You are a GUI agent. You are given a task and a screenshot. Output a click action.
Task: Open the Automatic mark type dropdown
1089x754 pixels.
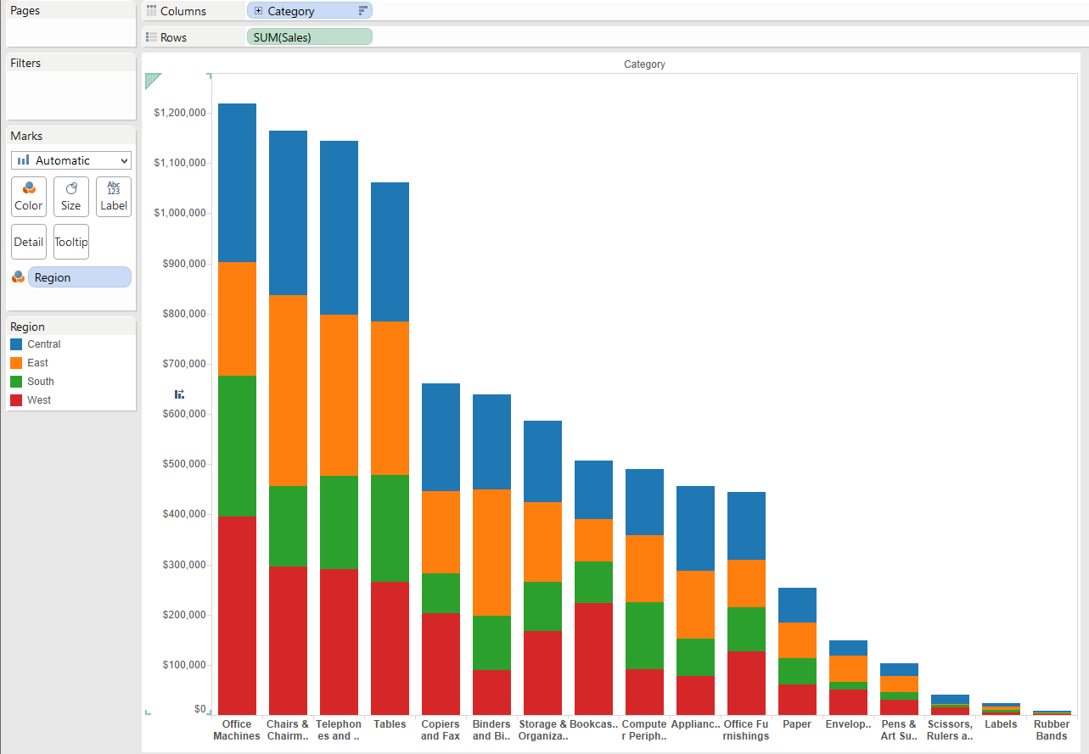(x=71, y=160)
